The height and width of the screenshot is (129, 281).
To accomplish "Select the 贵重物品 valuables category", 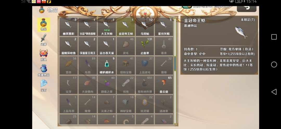I will [43, 70].
